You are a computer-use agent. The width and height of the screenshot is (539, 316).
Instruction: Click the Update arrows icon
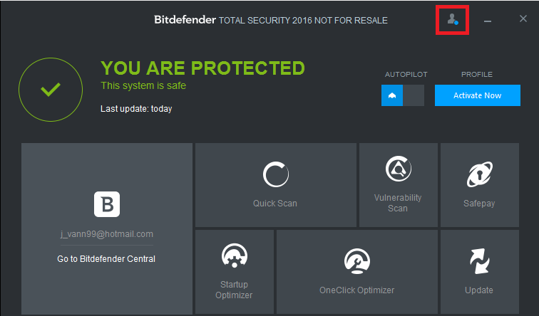pyautogui.click(x=479, y=261)
